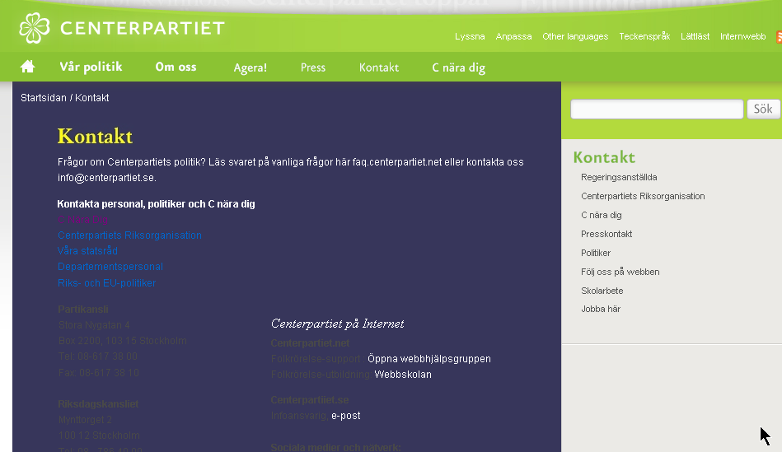Click the yellow Kontakt page heading
Screen dimensions: 782x452
pyautogui.click(x=95, y=136)
